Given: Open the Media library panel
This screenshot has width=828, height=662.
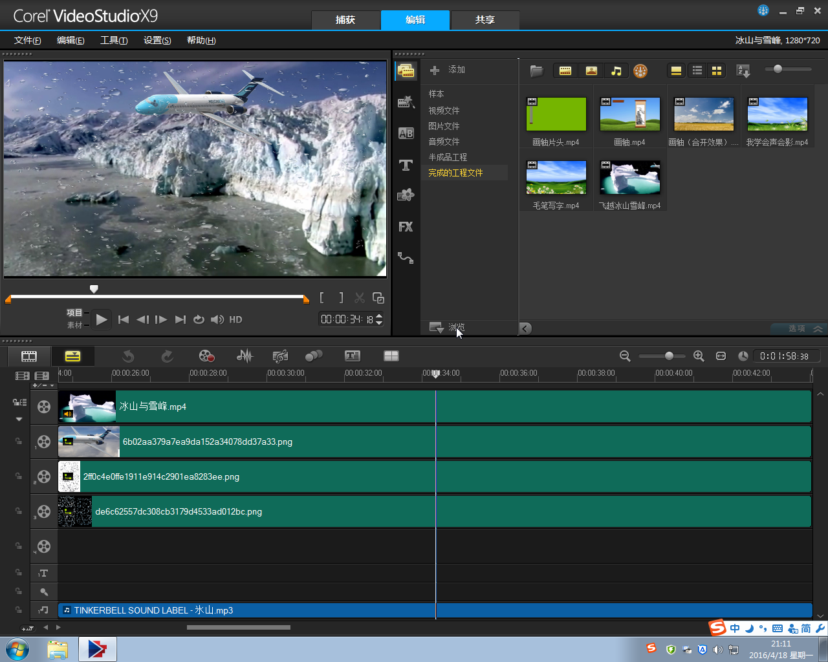Looking at the screenshot, I should point(406,71).
